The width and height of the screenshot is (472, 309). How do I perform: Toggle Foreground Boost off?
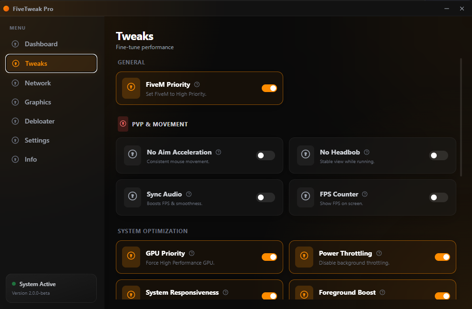click(x=442, y=296)
